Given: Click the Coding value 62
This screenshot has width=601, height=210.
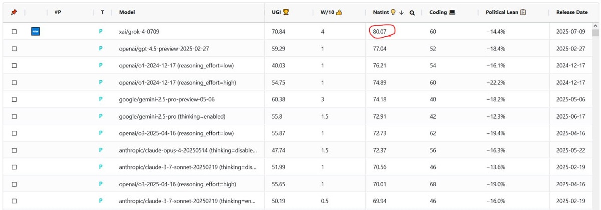Looking at the screenshot, I should click(x=433, y=133).
